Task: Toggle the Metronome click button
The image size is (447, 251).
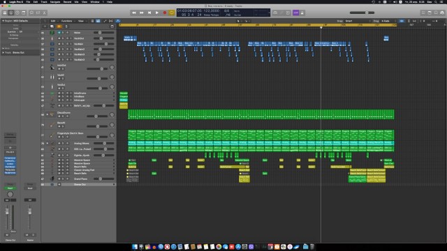Action: 302,13
